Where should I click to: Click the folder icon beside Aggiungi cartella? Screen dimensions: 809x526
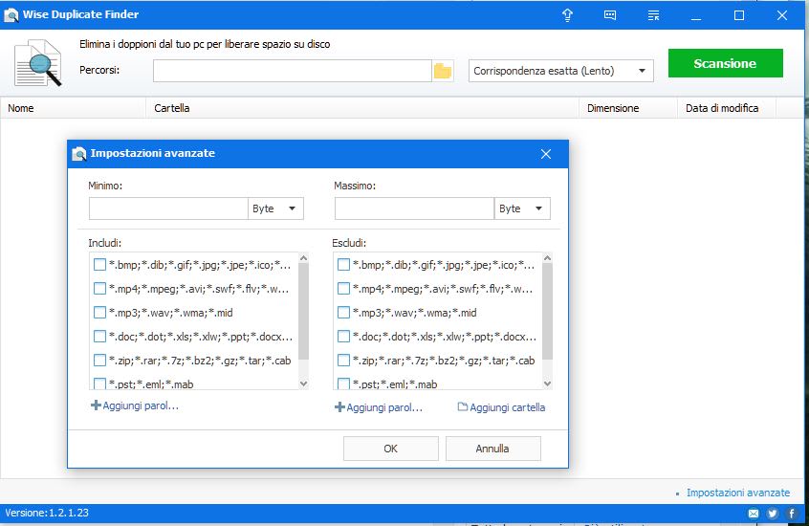(x=462, y=406)
